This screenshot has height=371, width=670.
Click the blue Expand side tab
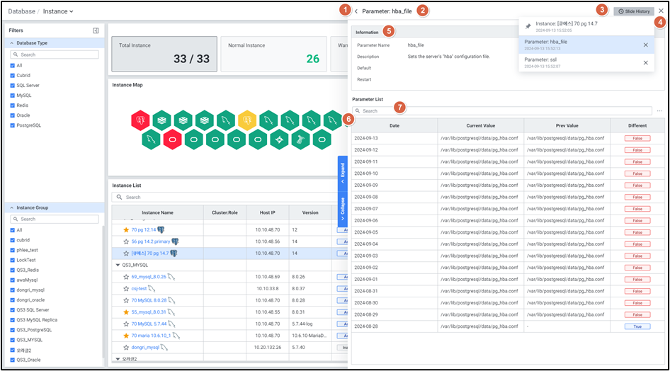[x=342, y=171]
